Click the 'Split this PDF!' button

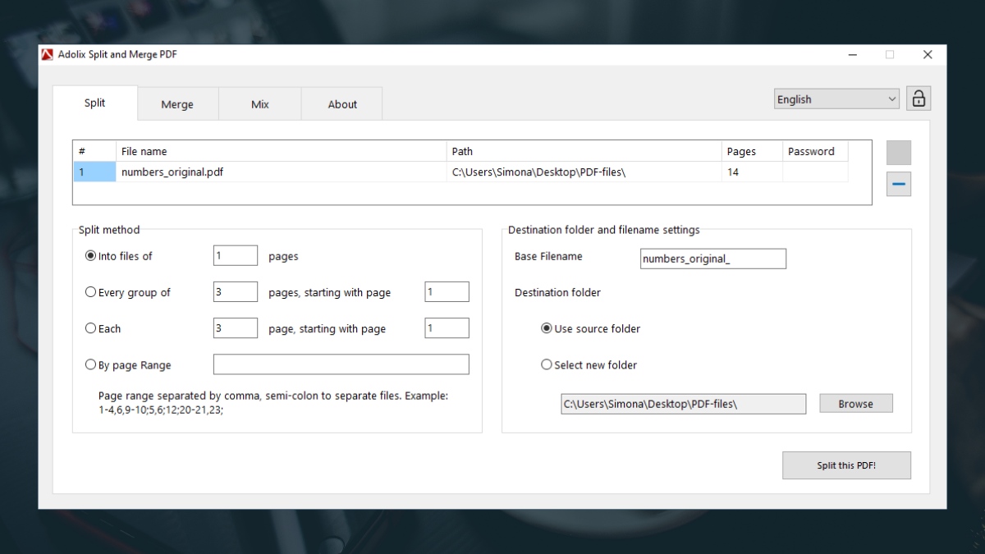[846, 465]
